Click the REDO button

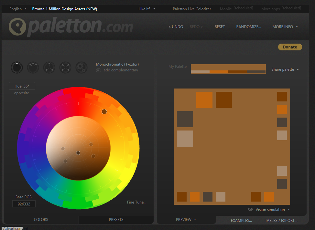(196, 27)
